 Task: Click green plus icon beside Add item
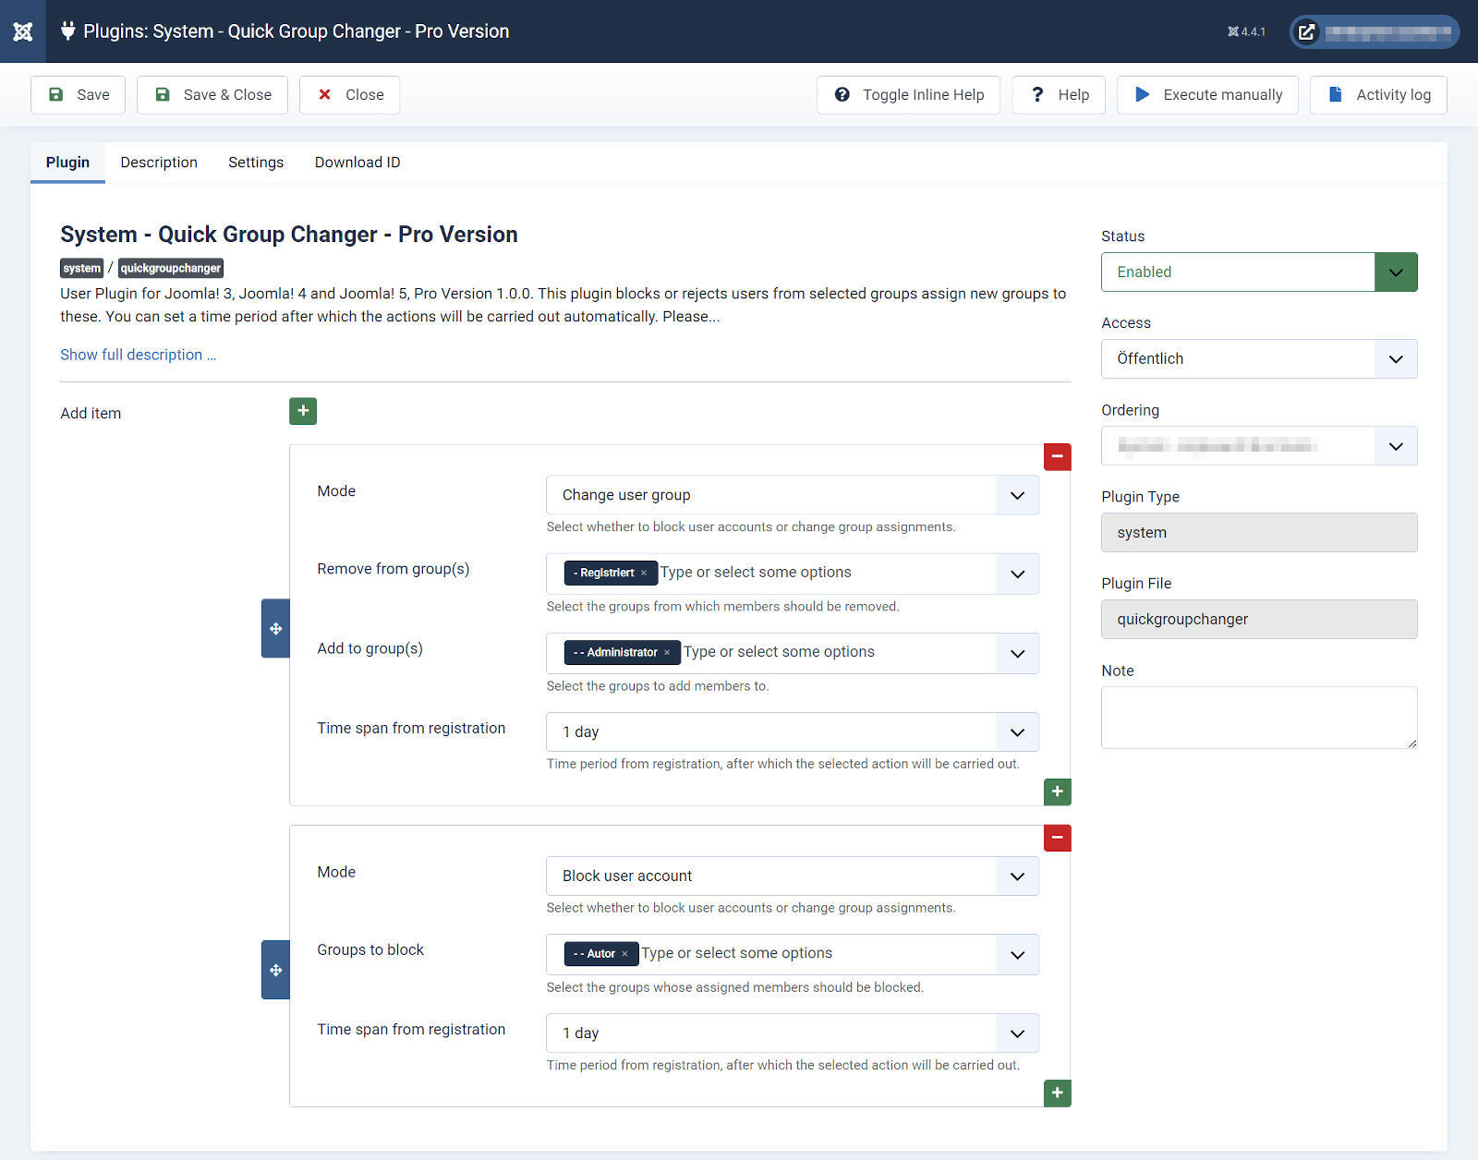point(303,411)
